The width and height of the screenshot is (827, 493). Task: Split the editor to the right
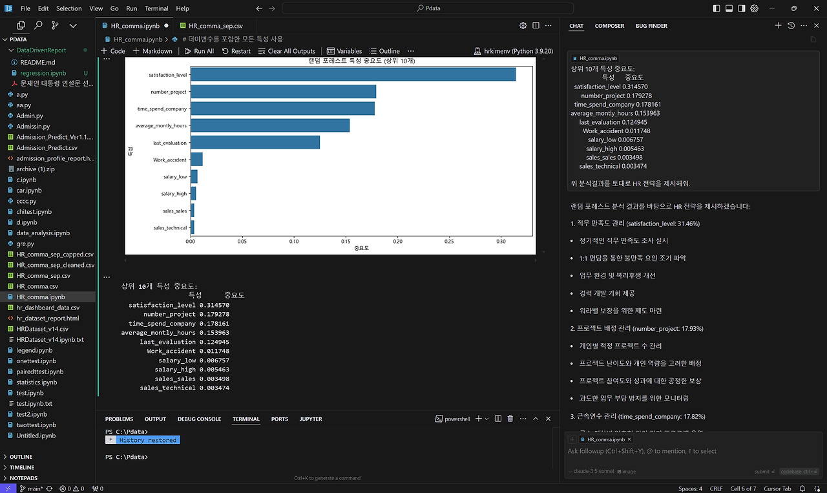[536, 26]
